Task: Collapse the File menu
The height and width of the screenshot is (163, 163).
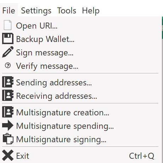Action: (9, 11)
